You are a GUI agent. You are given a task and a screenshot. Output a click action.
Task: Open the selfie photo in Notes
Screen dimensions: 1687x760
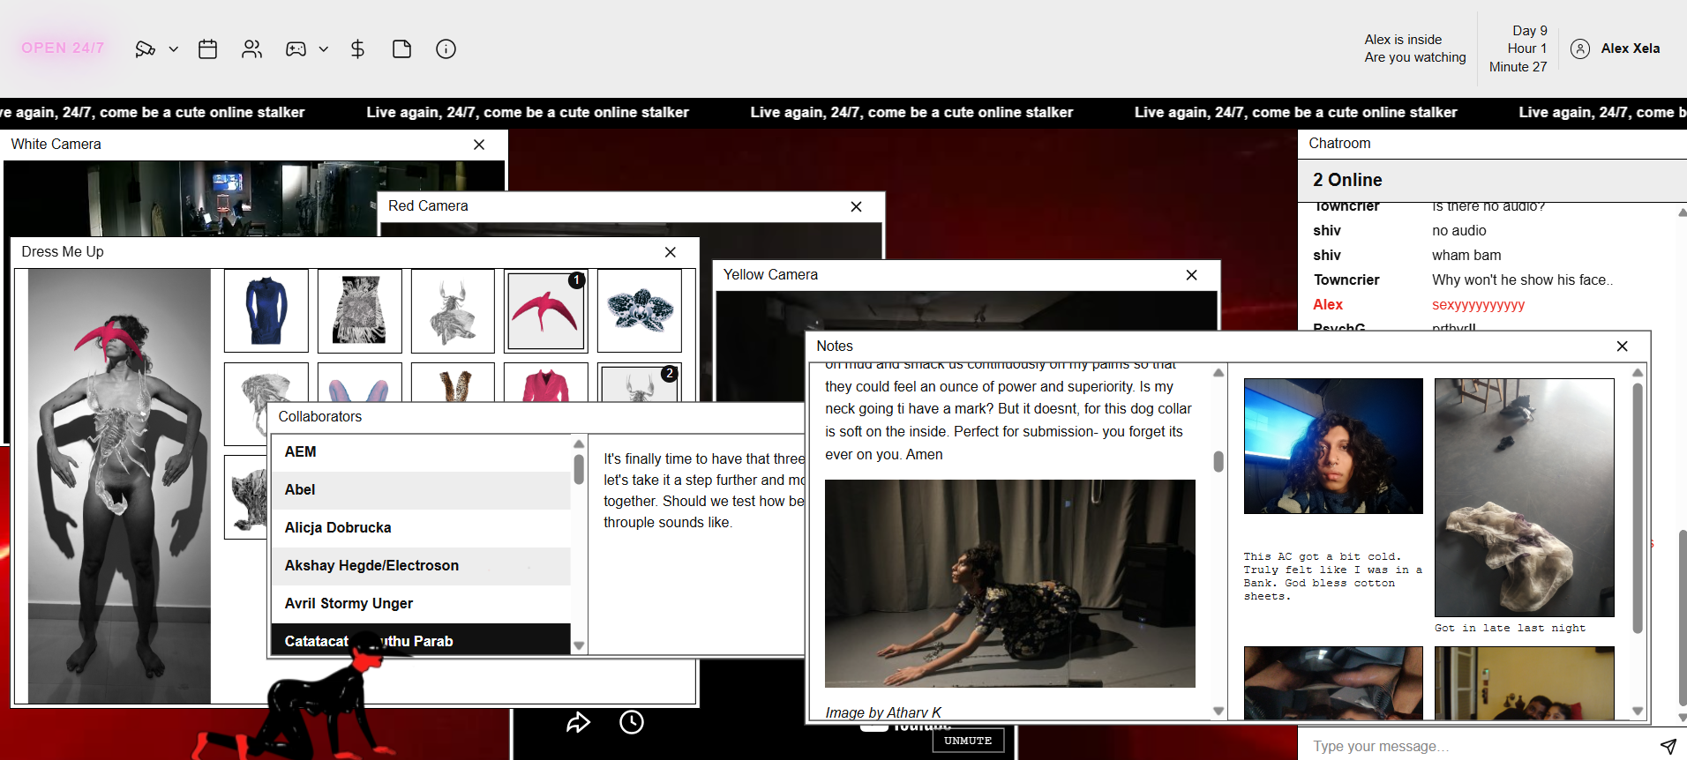point(1333,446)
